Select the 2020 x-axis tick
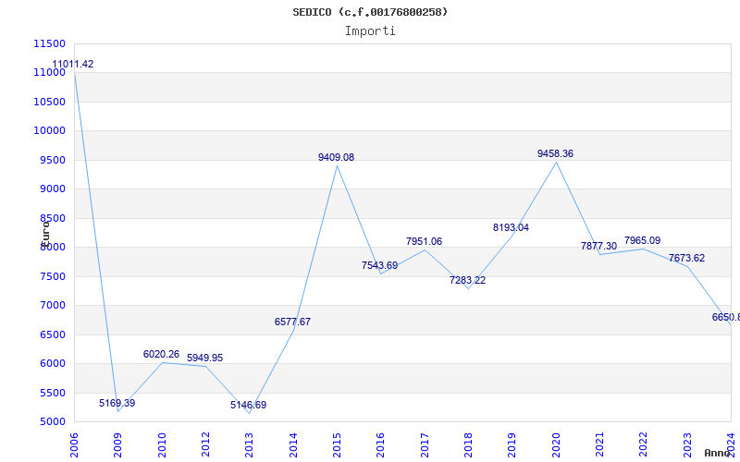This screenshot has width=740, height=462. [x=556, y=444]
